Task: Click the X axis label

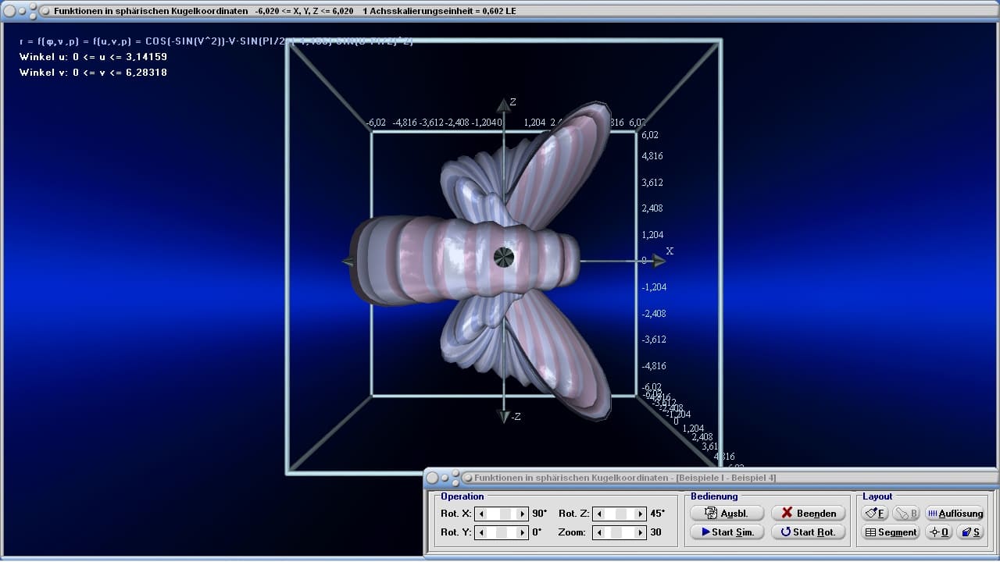Action: [x=670, y=251]
